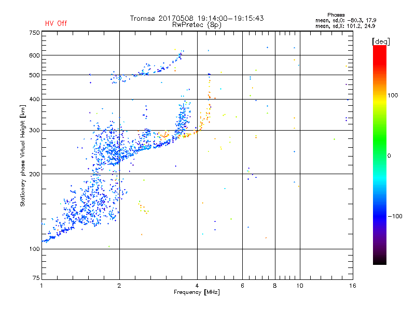Select the 'mean, sd,X: 101.2, 24.9' line
This screenshot has width=415, height=311.
pyautogui.click(x=345, y=26)
